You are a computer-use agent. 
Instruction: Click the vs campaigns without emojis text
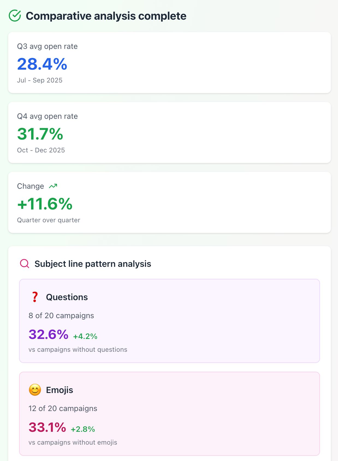coord(73,442)
